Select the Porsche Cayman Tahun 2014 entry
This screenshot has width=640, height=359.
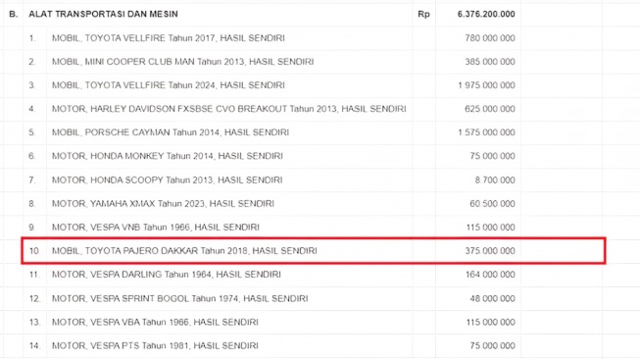point(171,132)
